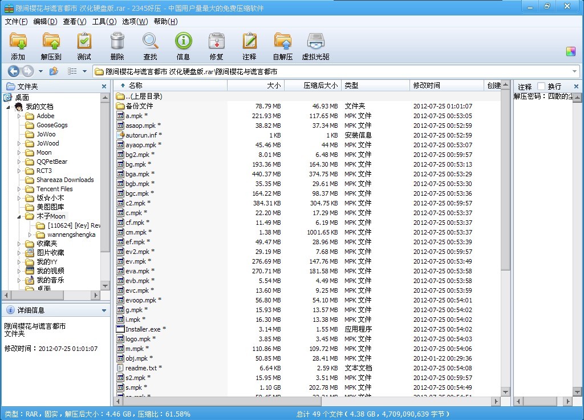Select the Installer.exe file icon
The image size is (584, 420).
(x=120, y=329)
